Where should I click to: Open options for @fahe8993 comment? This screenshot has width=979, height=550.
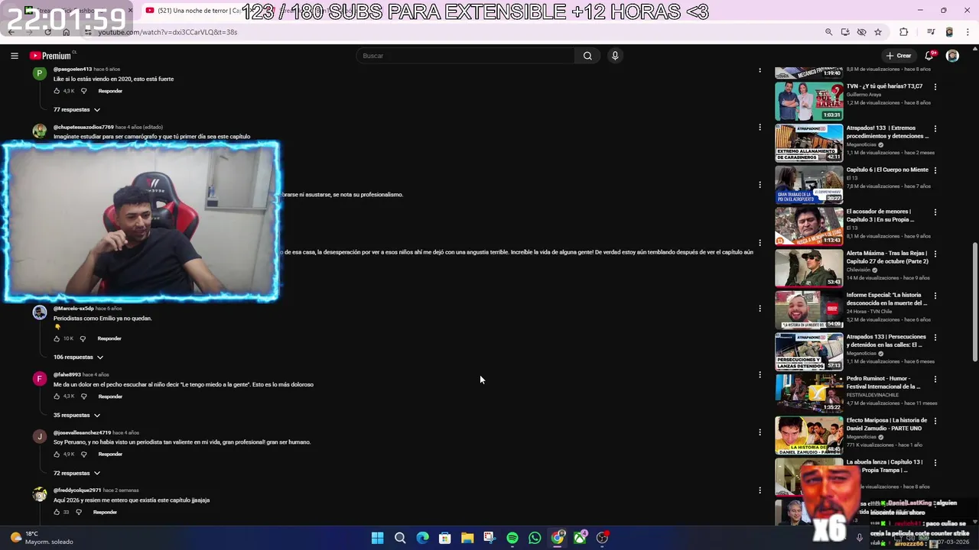click(759, 374)
